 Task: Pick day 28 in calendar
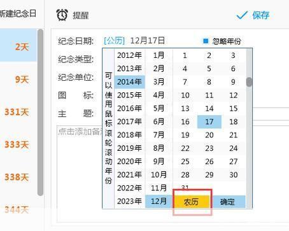pyautogui.click(x=185, y=175)
